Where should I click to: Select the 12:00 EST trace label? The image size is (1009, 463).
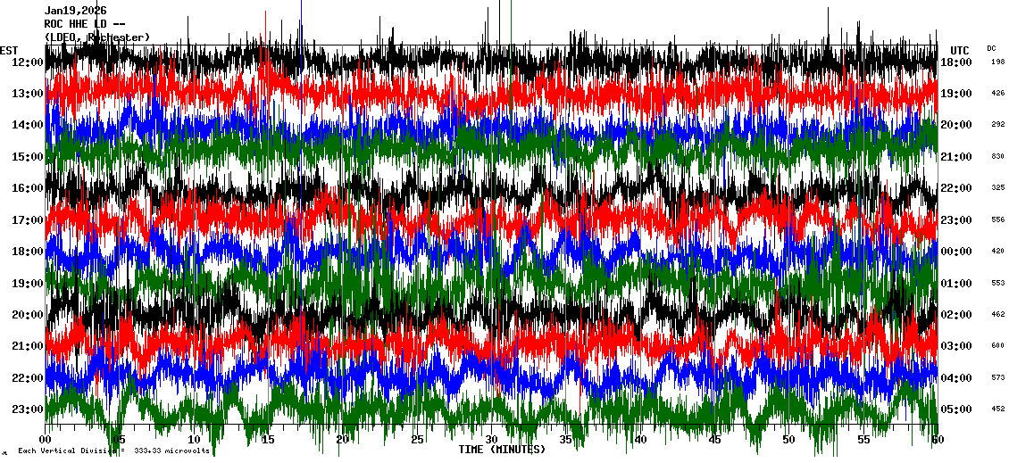(x=28, y=62)
